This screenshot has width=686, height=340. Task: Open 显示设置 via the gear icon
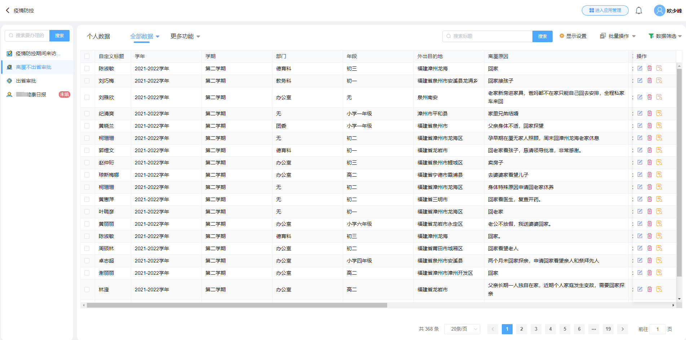(573, 36)
